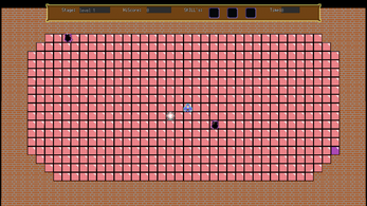Click the middle skill slot
This screenshot has width=367, height=206.
coord(232,13)
